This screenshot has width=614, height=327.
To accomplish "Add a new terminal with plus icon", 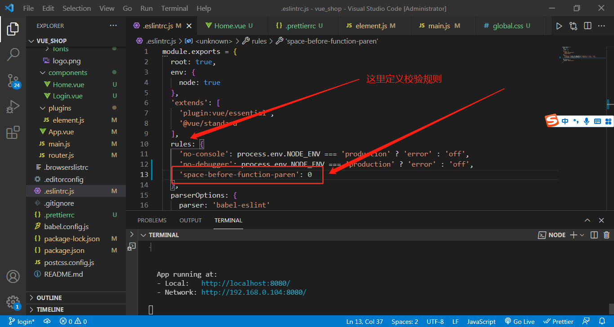I will tap(574, 235).
